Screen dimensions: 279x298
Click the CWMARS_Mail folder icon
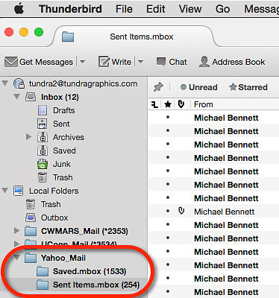(x=31, y=231)
